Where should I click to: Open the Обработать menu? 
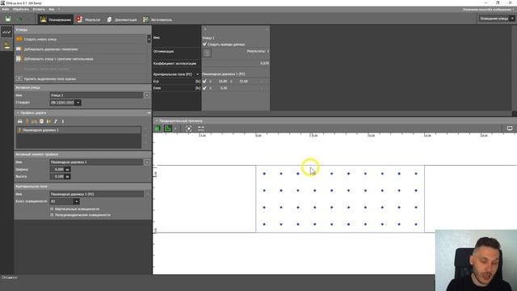pos(21,9)
